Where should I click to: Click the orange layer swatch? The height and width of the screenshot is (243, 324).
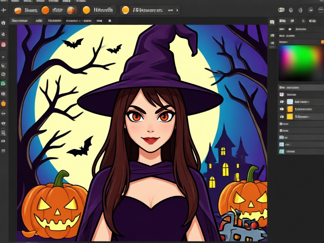click(x=290, y=109)
